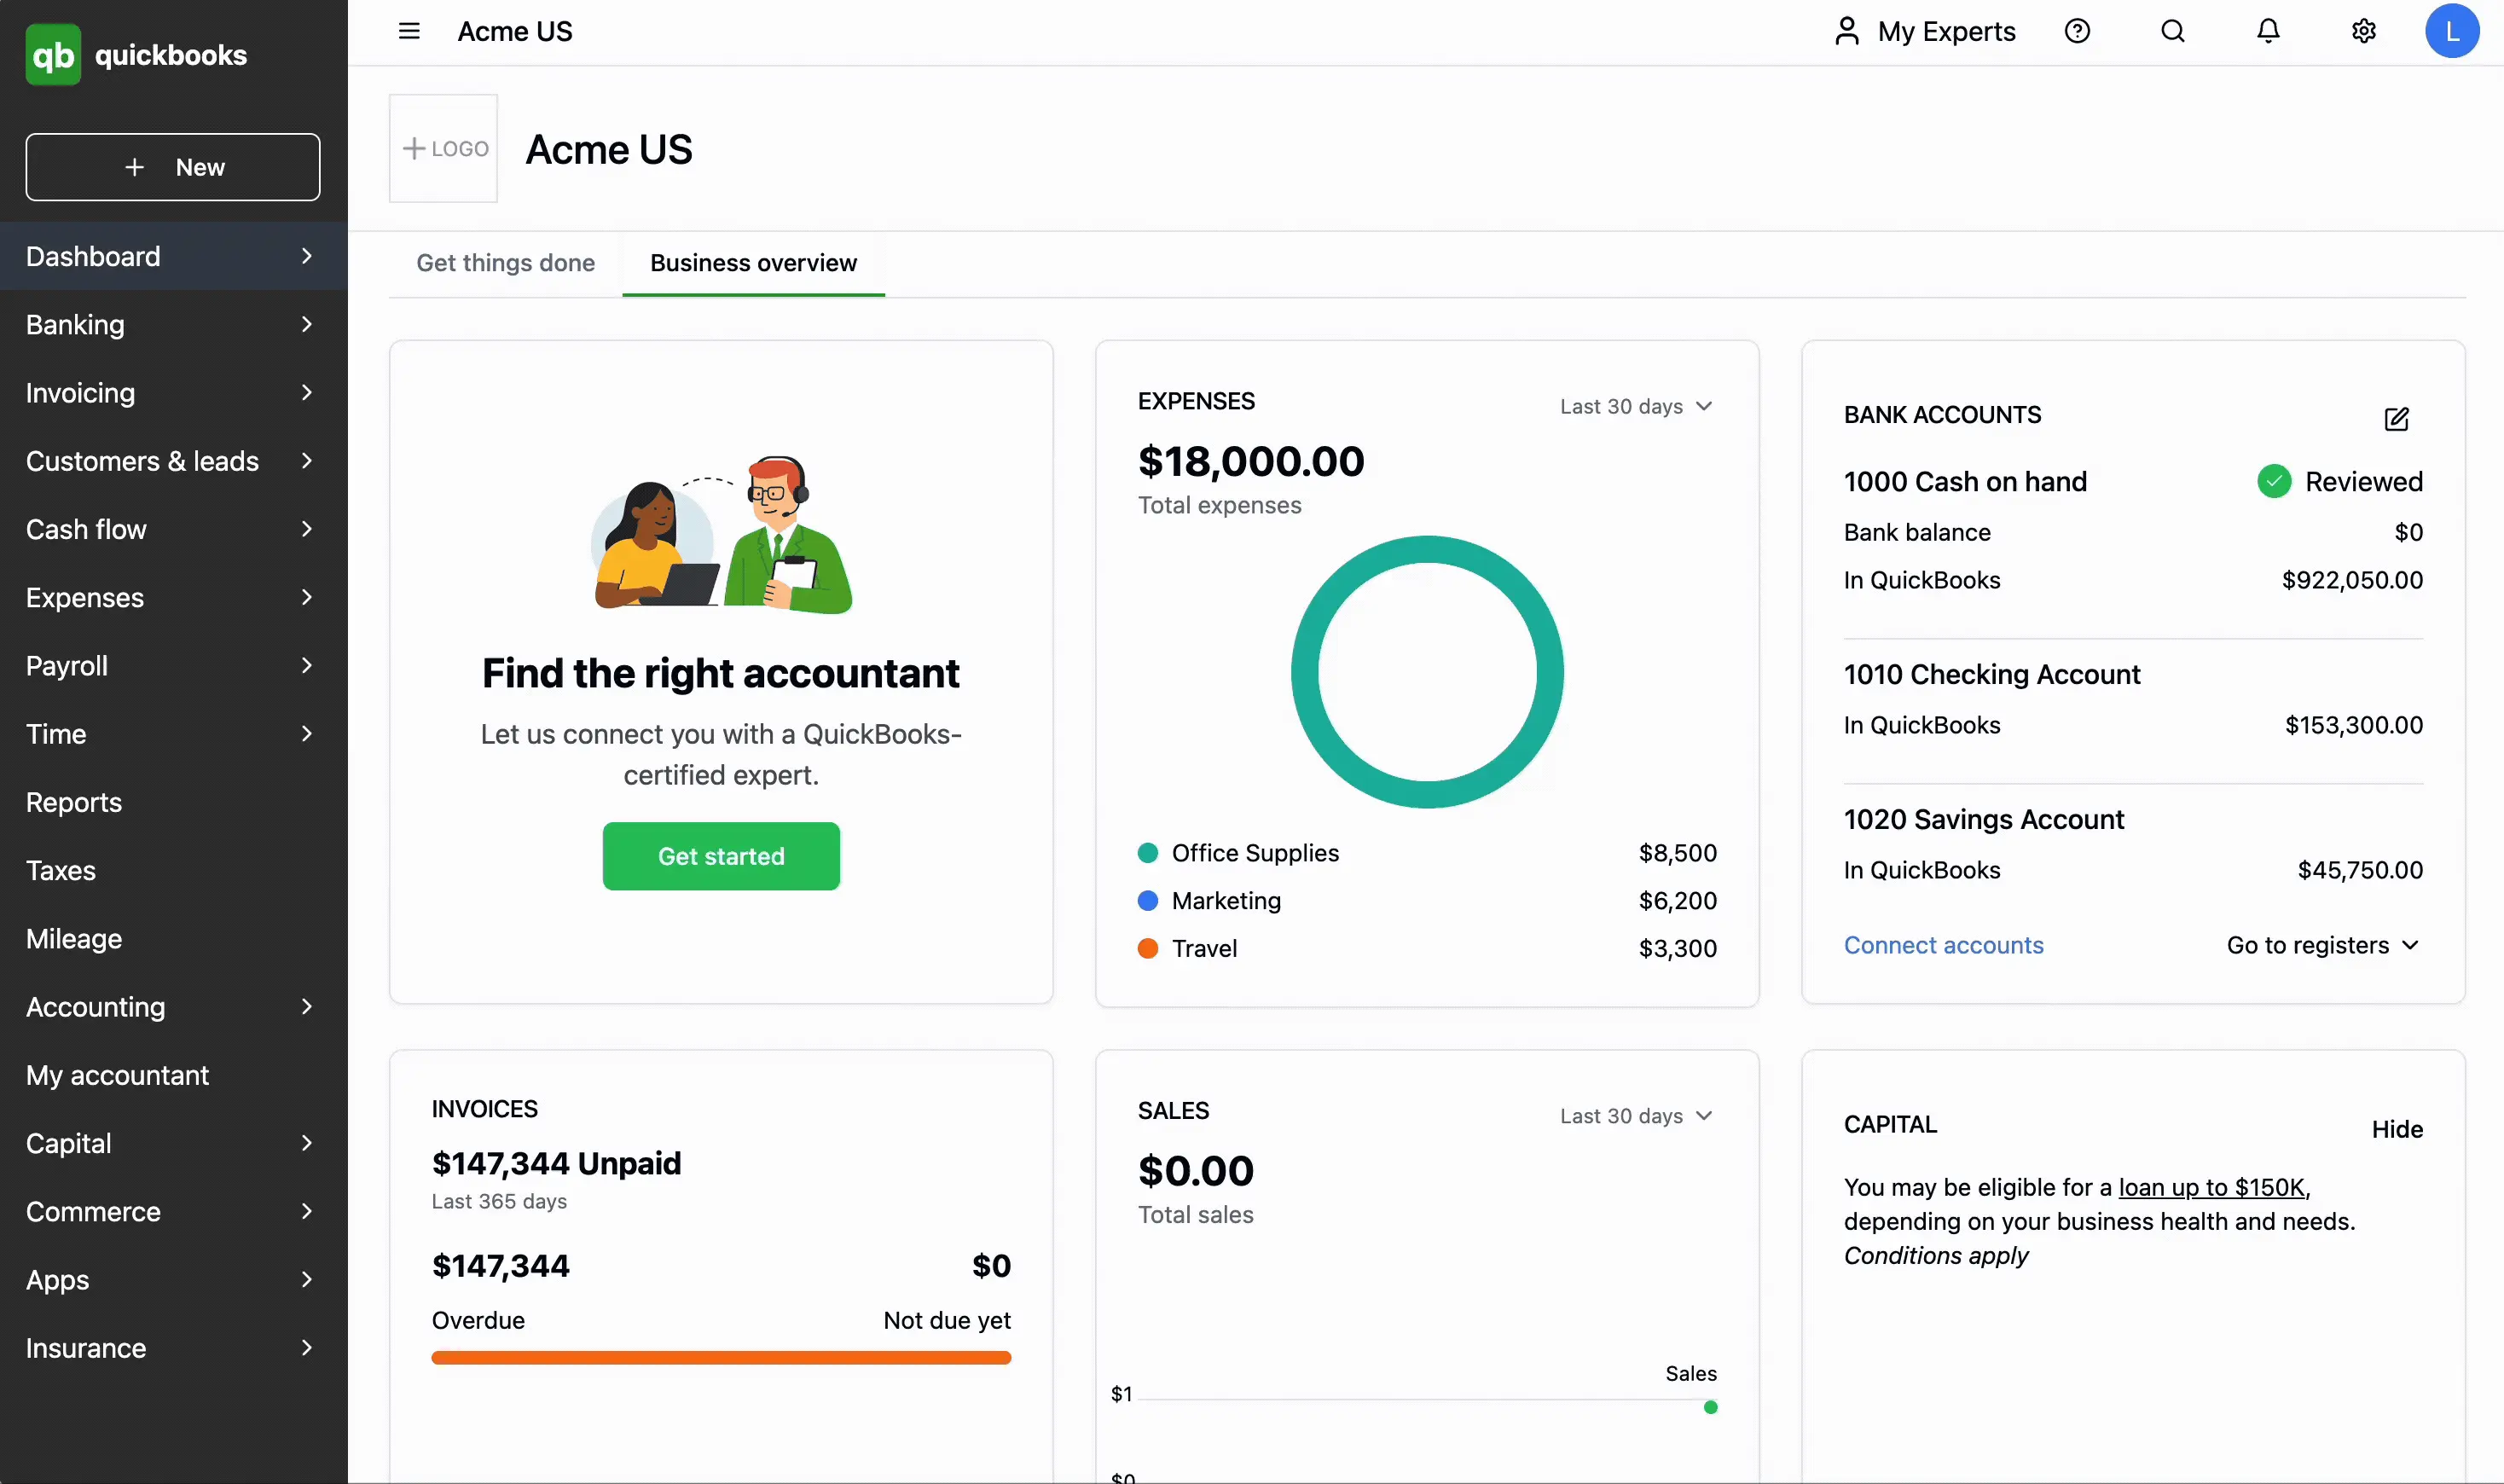Open Reports in the sidebar
This screenshot has height=1484, width=2504.
174,802
